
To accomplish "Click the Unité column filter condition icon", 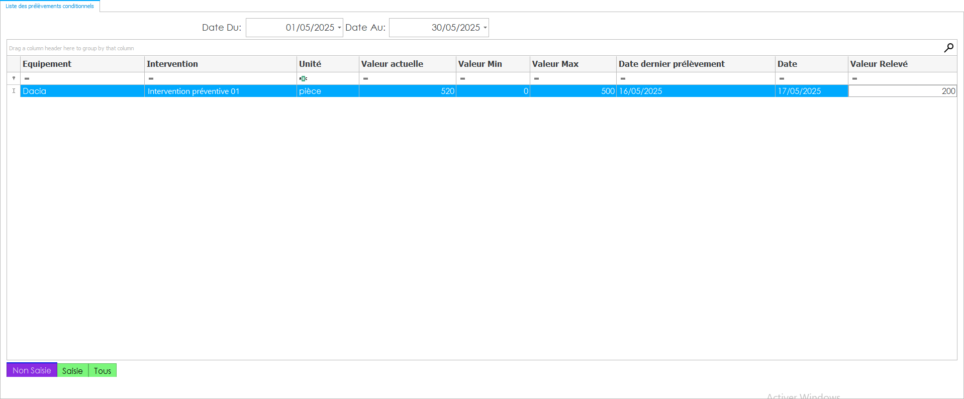I will (303, 78).
